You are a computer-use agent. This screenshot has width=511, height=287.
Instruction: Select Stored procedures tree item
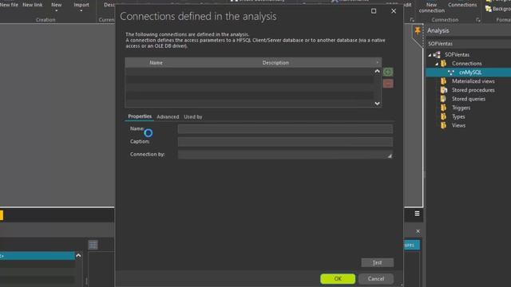(473, 90)
